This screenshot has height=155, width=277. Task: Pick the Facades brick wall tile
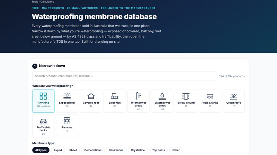click(x=67, y=126)
